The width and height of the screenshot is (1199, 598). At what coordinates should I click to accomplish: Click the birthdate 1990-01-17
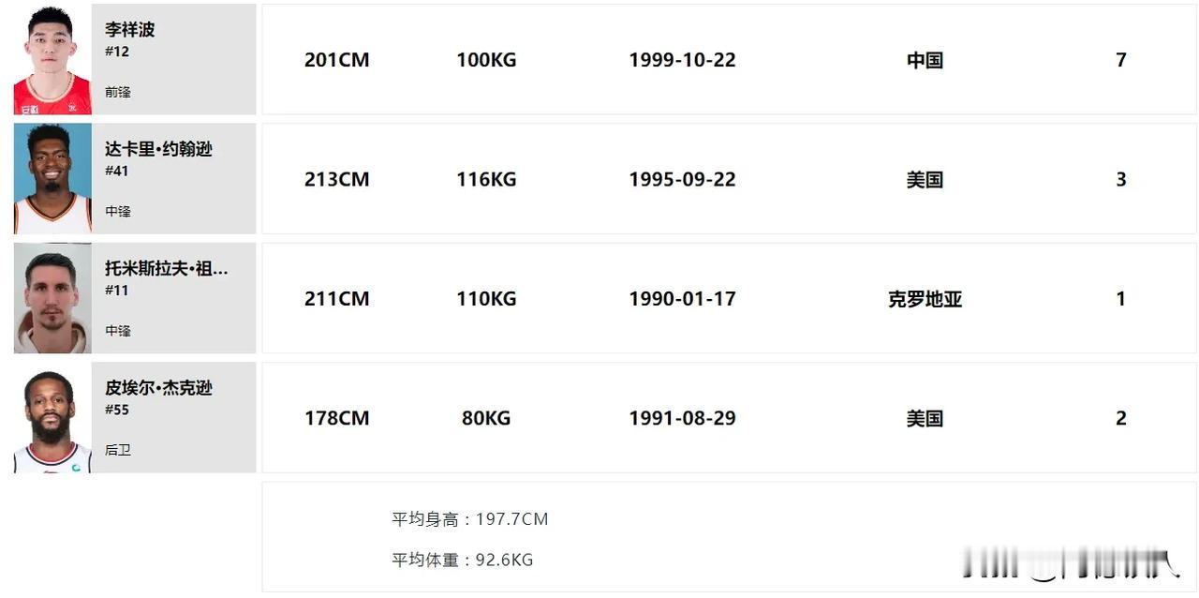[x=682, y=299]
